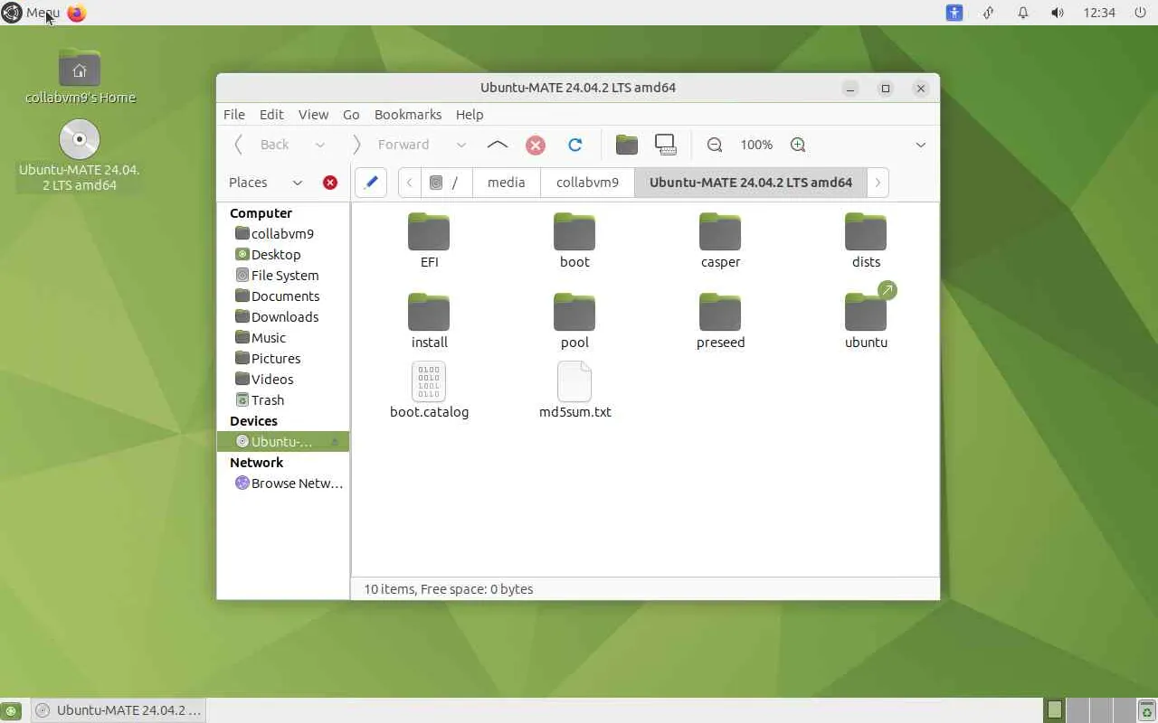Zoom in the folder view
This screenshot has height=723, width=1158.
[798, 145]
